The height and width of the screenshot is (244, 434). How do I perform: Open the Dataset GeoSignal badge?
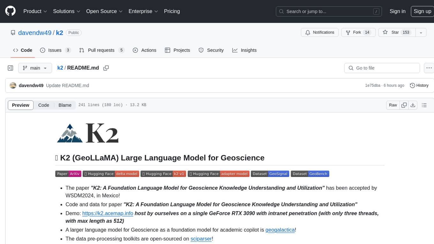point(270,174)
